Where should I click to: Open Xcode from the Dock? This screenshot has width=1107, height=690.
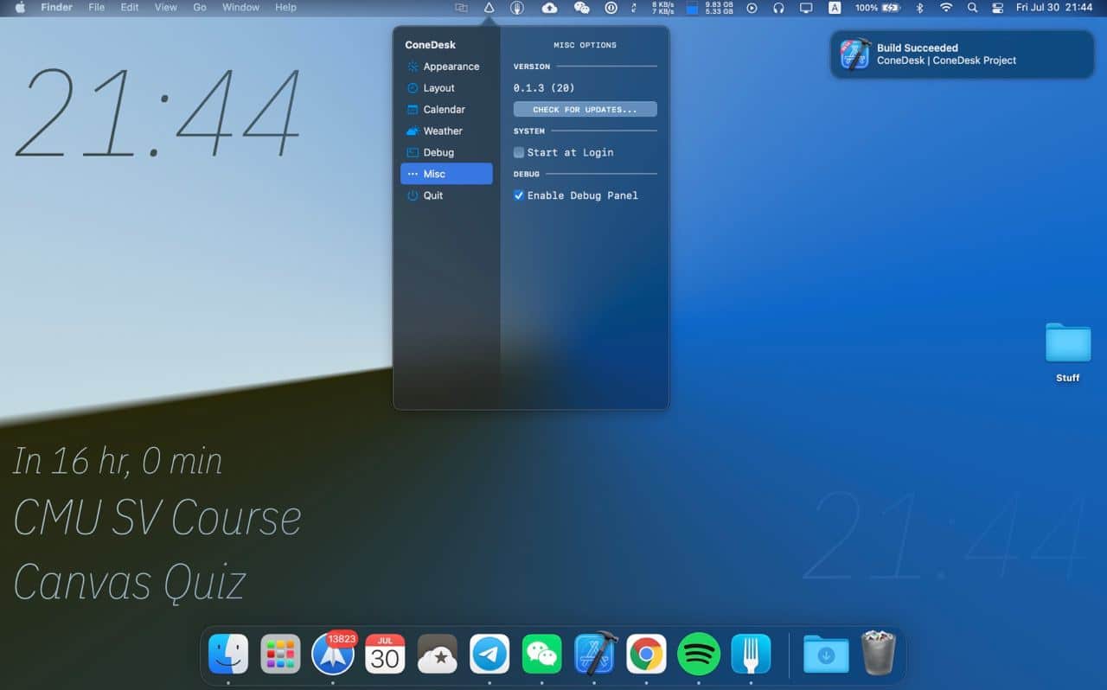click(595, 654)
